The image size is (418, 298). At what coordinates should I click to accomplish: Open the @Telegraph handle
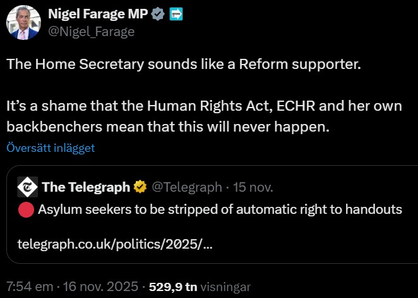coord(187,187)
